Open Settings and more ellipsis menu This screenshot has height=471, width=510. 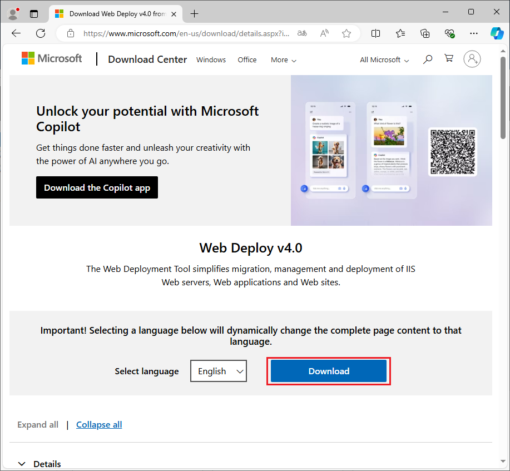tap(474, 33)
